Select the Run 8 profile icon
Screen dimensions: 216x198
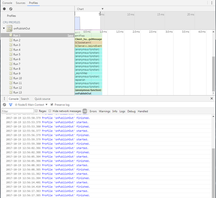[11, 69]
